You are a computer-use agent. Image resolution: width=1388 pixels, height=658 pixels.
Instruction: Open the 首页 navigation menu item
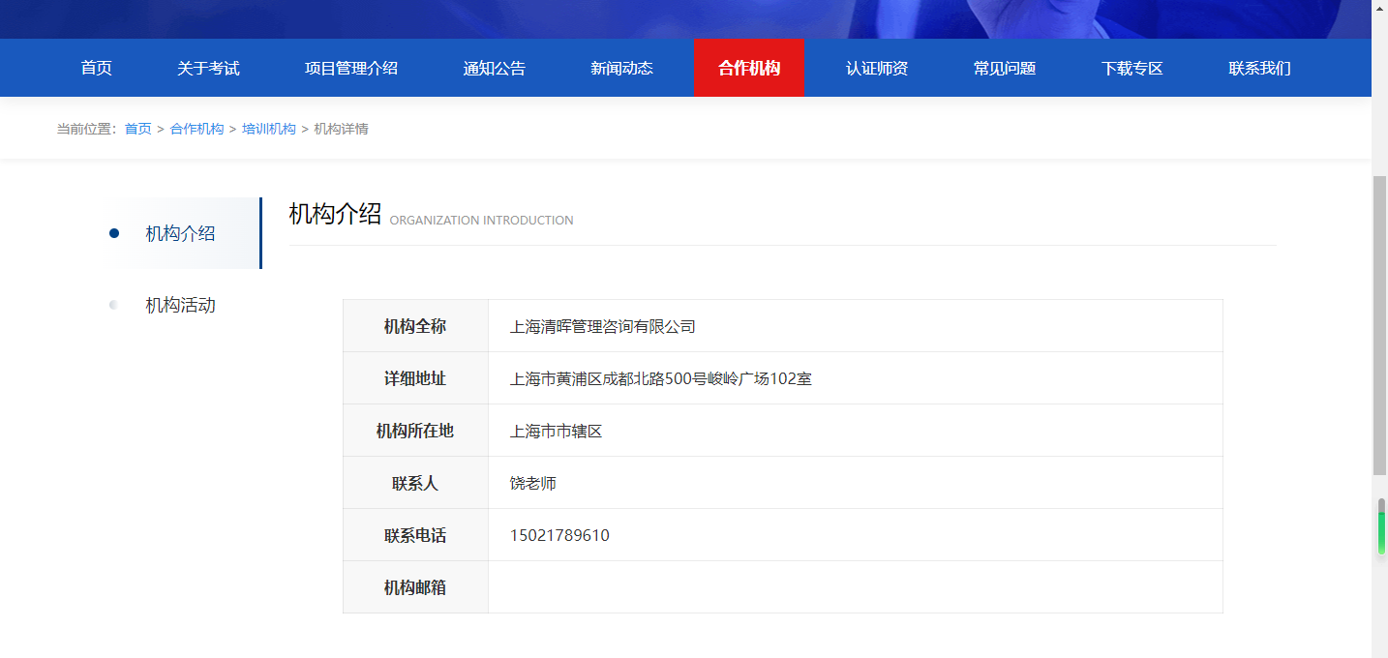tap(95, 68)
